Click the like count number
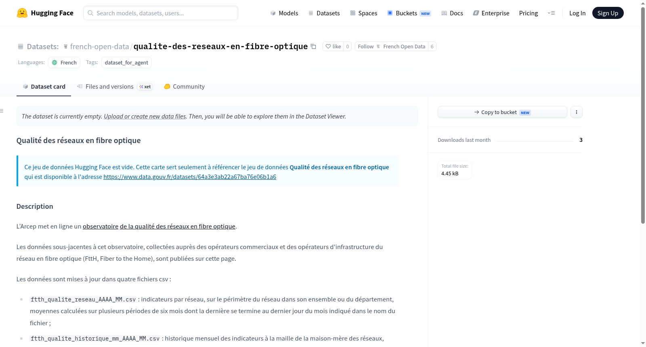646x347 pixels. click(348, 46)
